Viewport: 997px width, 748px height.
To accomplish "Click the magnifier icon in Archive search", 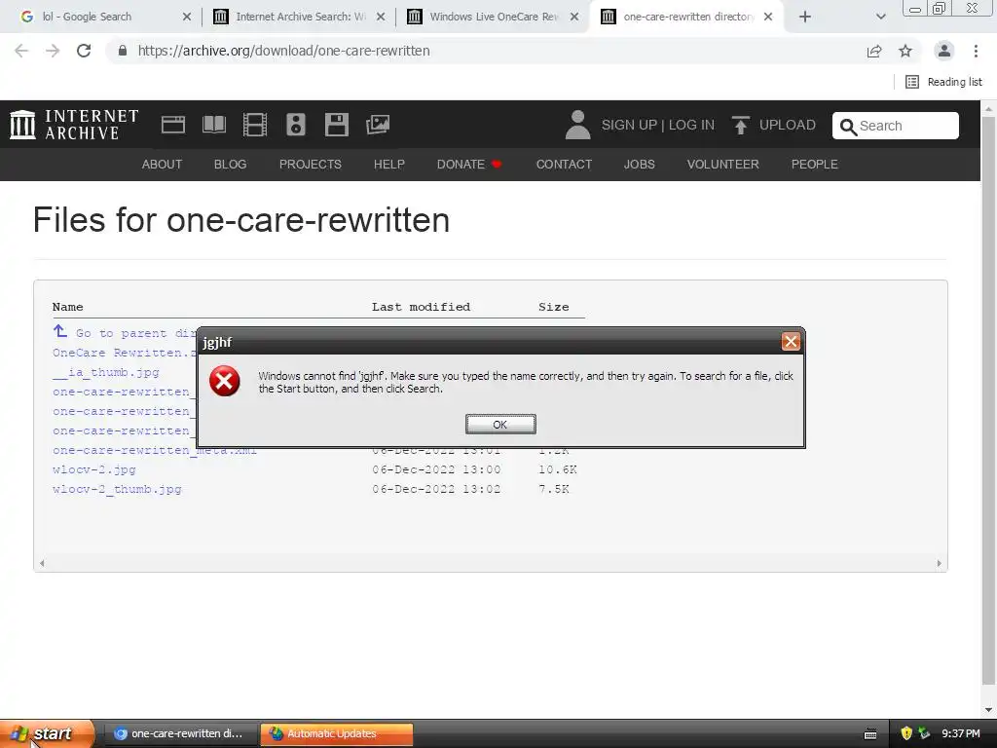I will 848,127.
